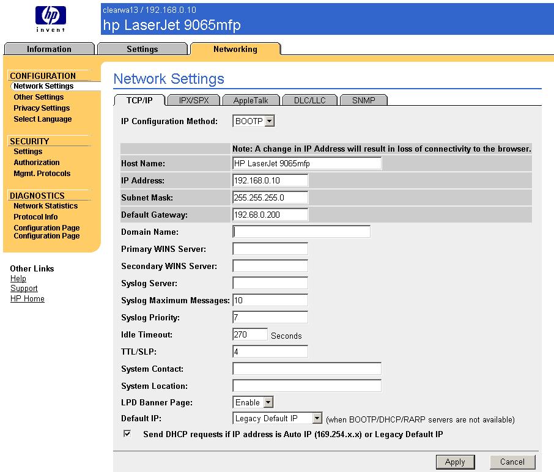Screen dimensions: 554x472
Task: Click the Cancel button
Action: point(512,462)
